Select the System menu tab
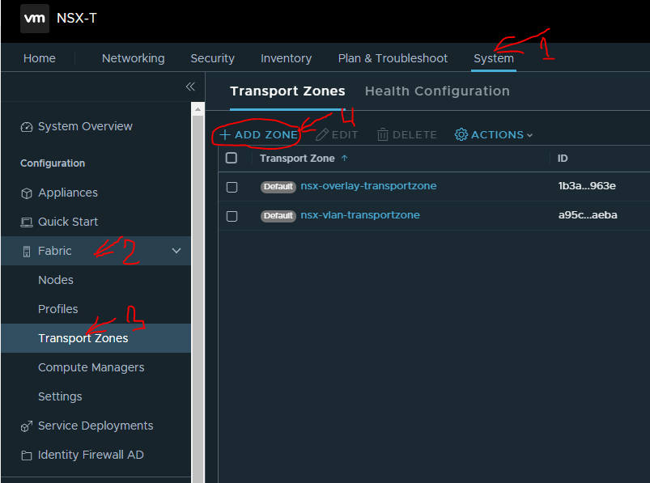Screen dimensions: 650x483 point(494,58)
